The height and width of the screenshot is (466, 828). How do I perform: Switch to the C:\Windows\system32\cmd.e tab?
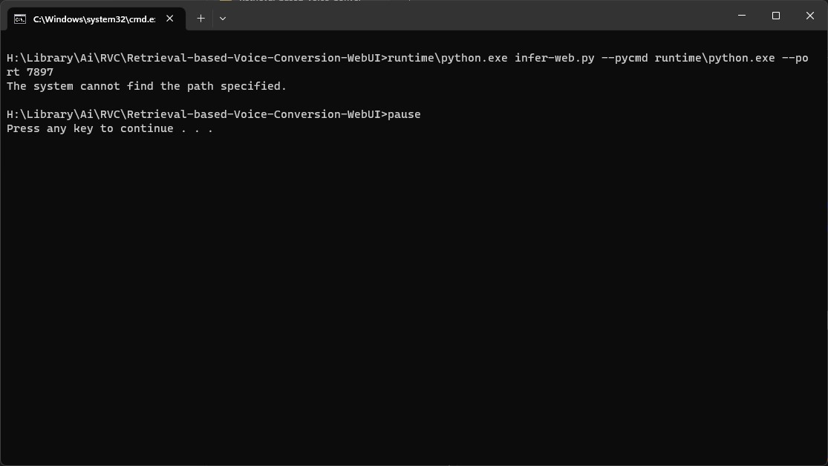(93, 19)
